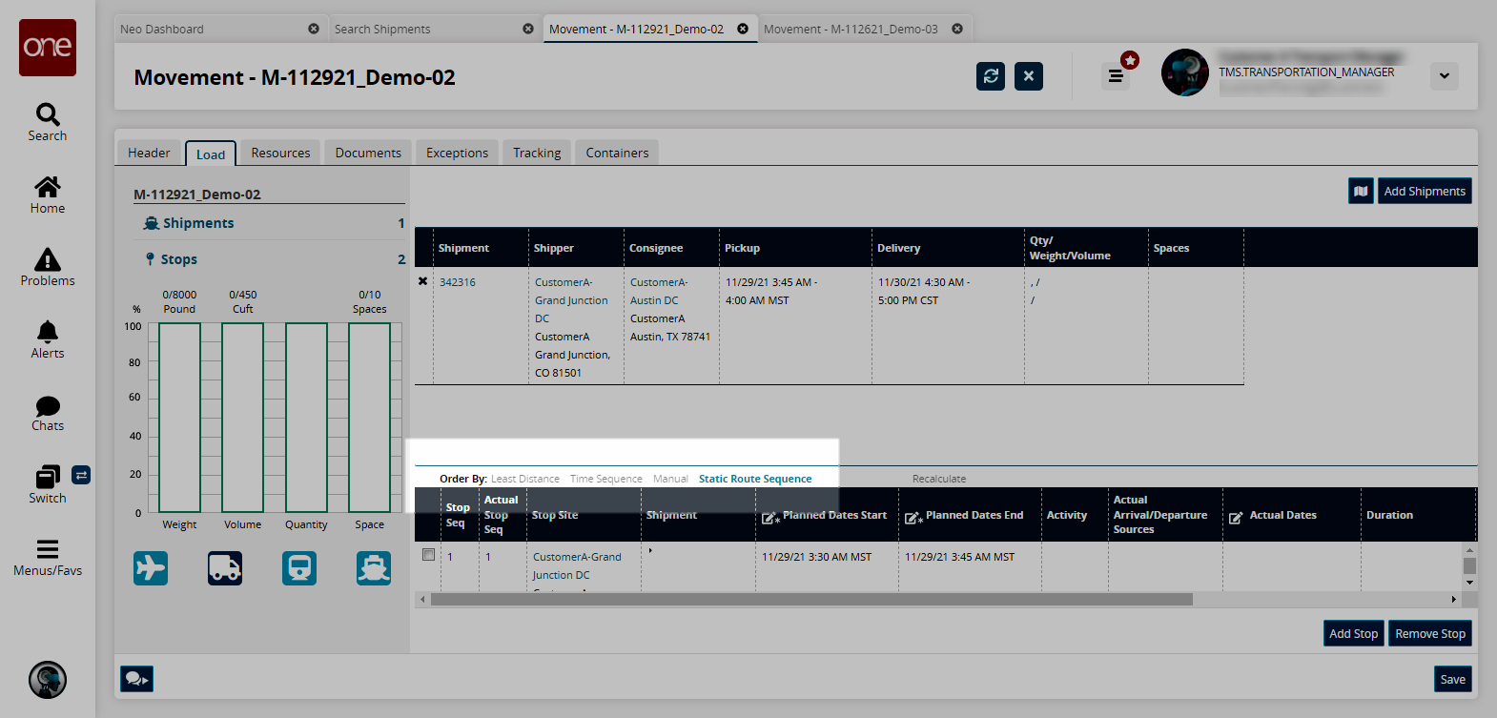The height and width of the screenshot is (718, 1497).
Task: Select the airplane transport mode icon
Action: tap(151, 568)
